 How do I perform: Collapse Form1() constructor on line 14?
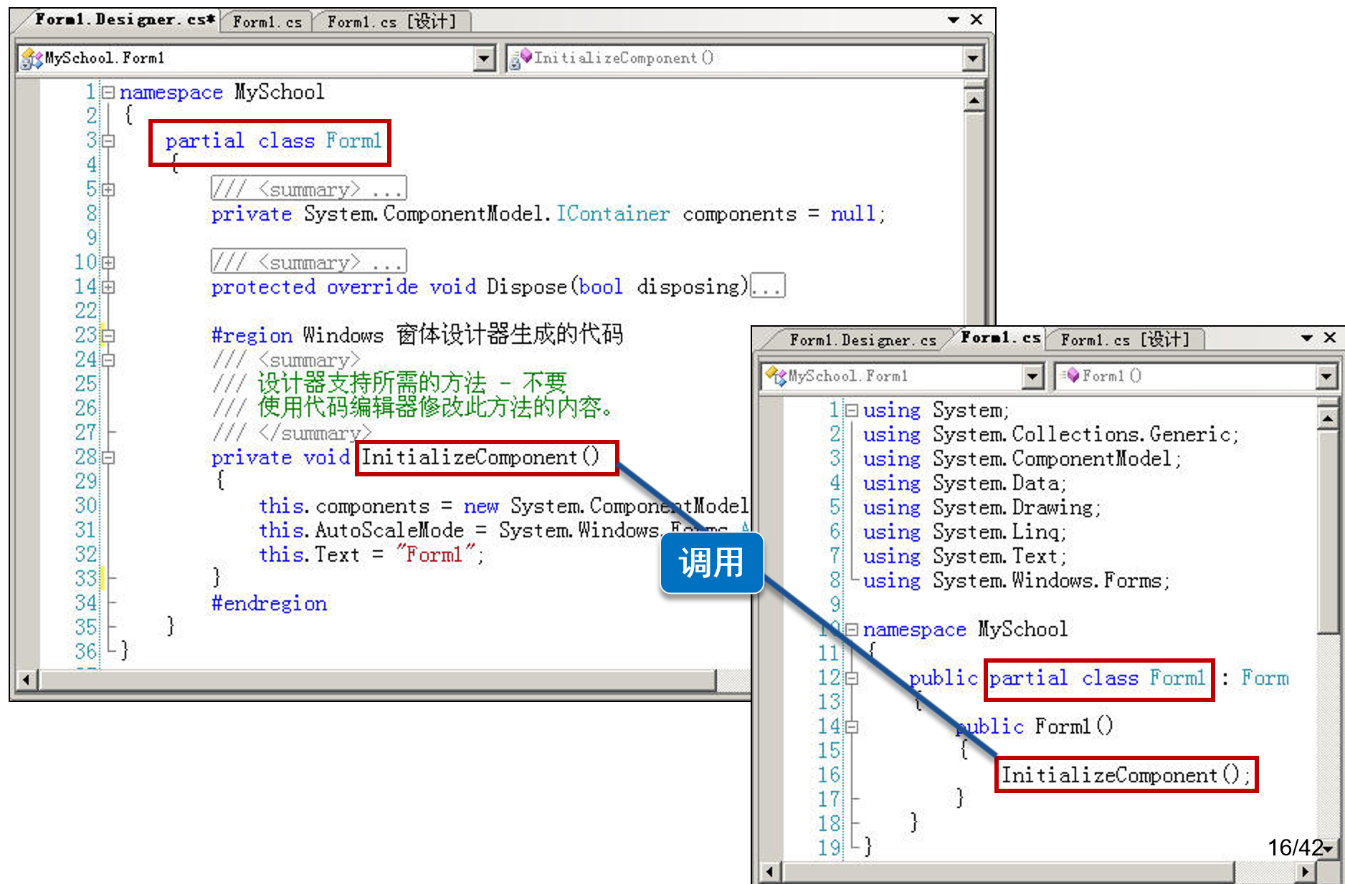pyautogui.click(x=852, y=726)
